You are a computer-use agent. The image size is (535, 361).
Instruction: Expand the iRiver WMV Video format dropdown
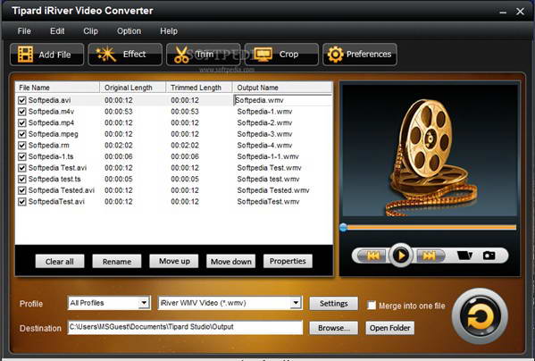296,303
